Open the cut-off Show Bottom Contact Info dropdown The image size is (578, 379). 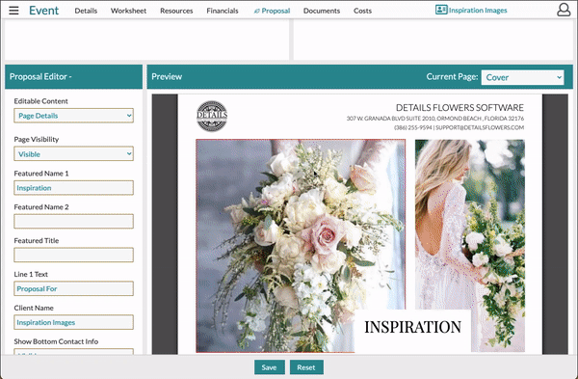tap(74, 352)
